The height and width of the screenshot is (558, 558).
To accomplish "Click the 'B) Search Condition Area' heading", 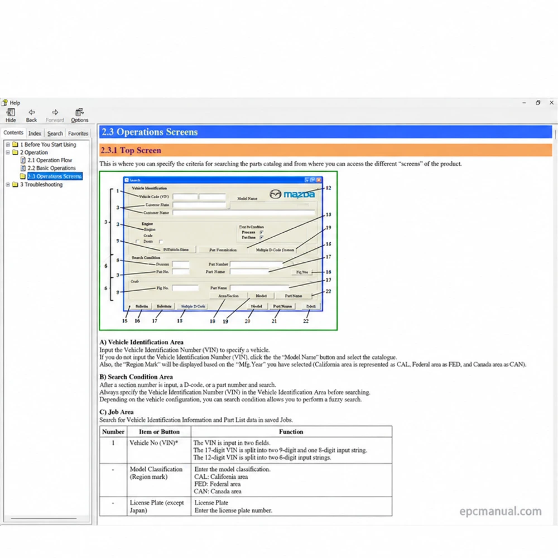I will pyautogui.click(x=136, y=377).
